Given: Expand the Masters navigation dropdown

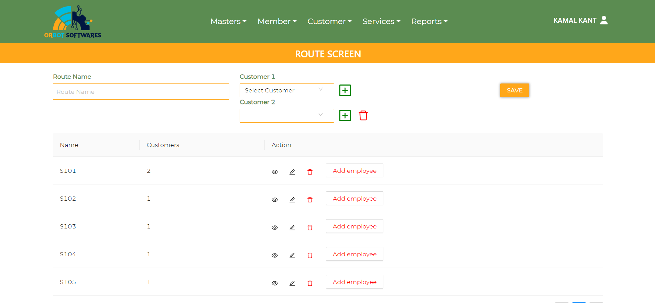Looking at the screenshot, I should (228, 21).
